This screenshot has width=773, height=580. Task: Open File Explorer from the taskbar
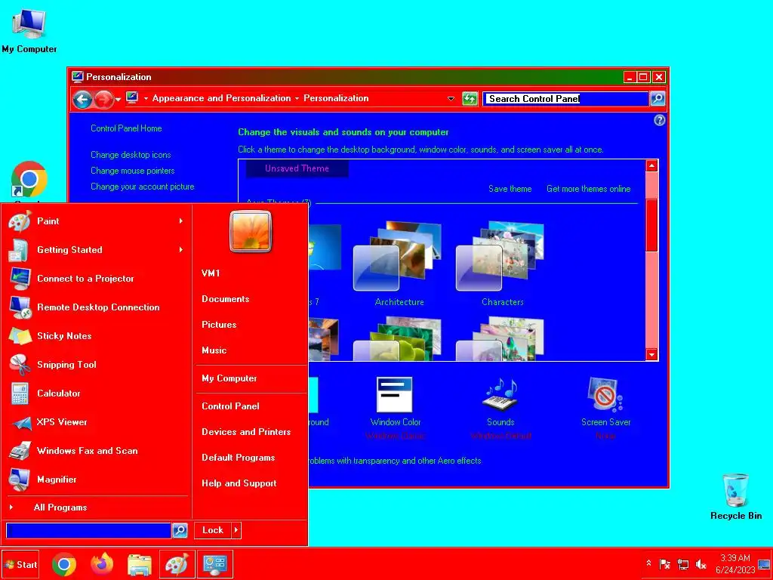[140, 565]
